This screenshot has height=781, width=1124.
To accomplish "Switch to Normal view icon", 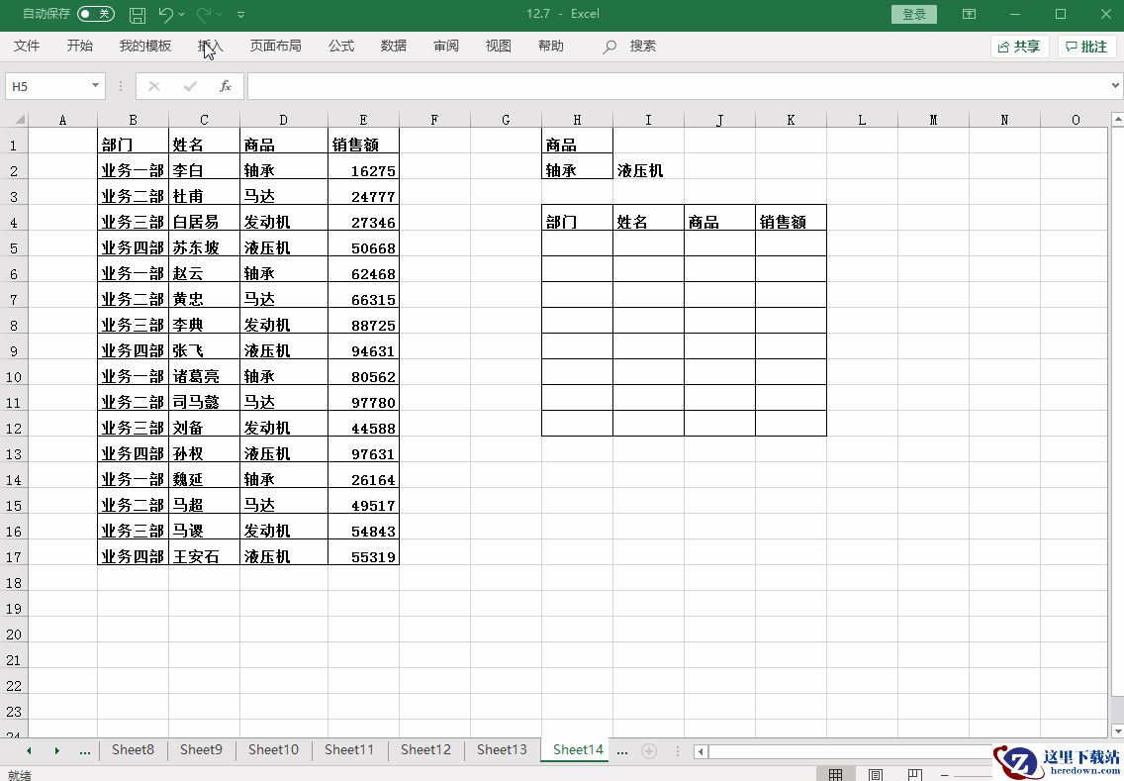I will tap(835, 774).
